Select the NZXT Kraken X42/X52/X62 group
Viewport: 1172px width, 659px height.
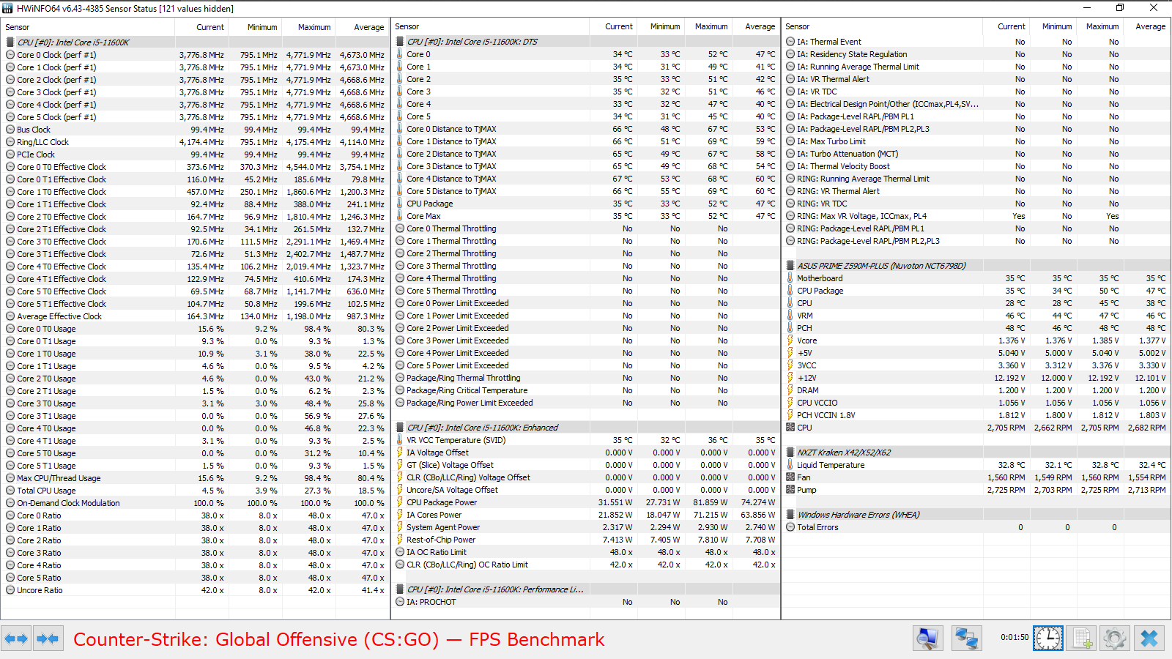point(976,453)
